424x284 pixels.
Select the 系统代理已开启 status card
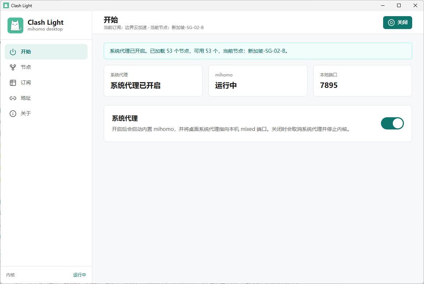coord(153,81)
